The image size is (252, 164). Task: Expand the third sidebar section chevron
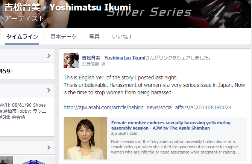[x=49, y=148]
